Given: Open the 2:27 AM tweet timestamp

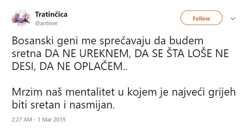Looking at the screenshot, I should (x=22, y=120).
